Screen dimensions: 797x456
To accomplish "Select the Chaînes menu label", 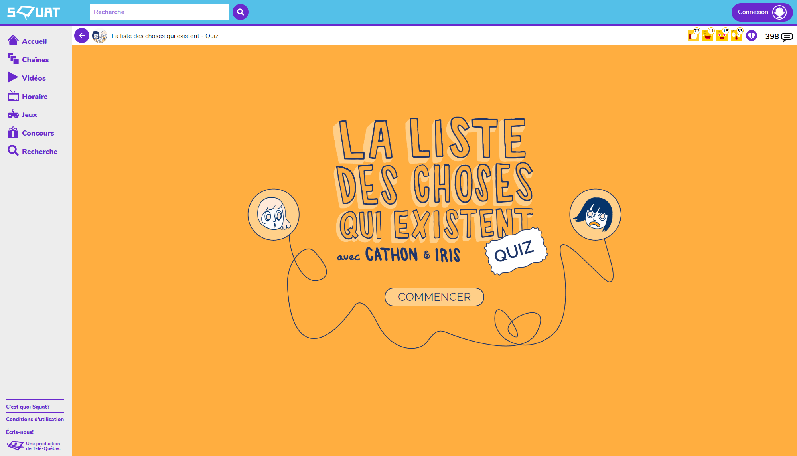I will 36,60.
